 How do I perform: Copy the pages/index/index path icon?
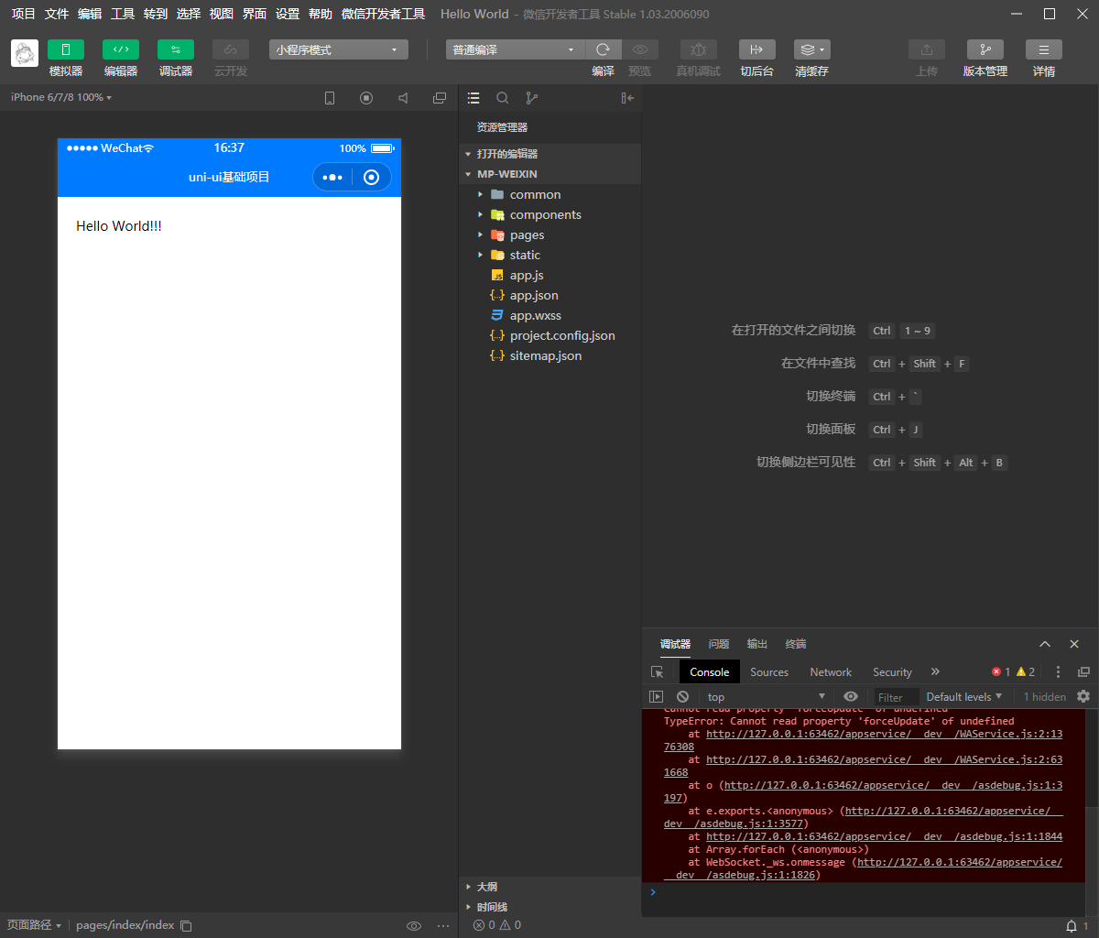186,925
